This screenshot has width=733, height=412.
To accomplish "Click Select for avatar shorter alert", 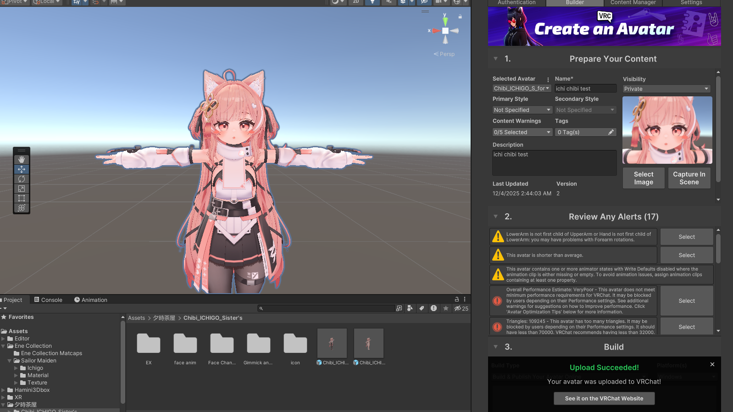I will tap(687, 255).
